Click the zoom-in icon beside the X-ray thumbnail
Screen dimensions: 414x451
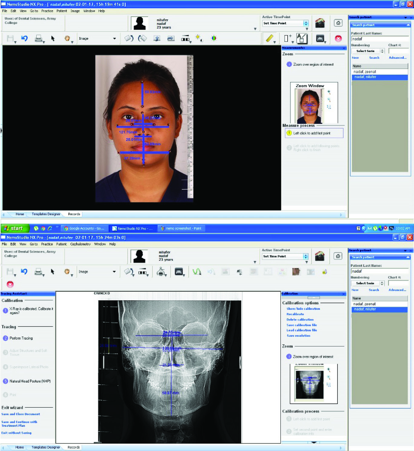[329, 370]
